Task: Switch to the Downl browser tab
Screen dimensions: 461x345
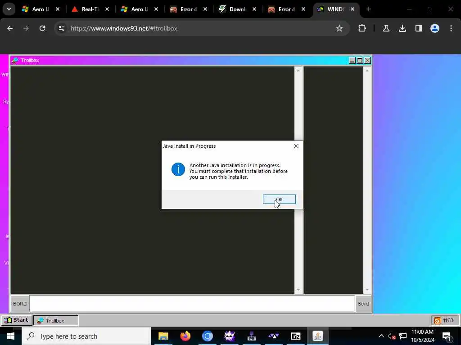Action: click(237, 9)
